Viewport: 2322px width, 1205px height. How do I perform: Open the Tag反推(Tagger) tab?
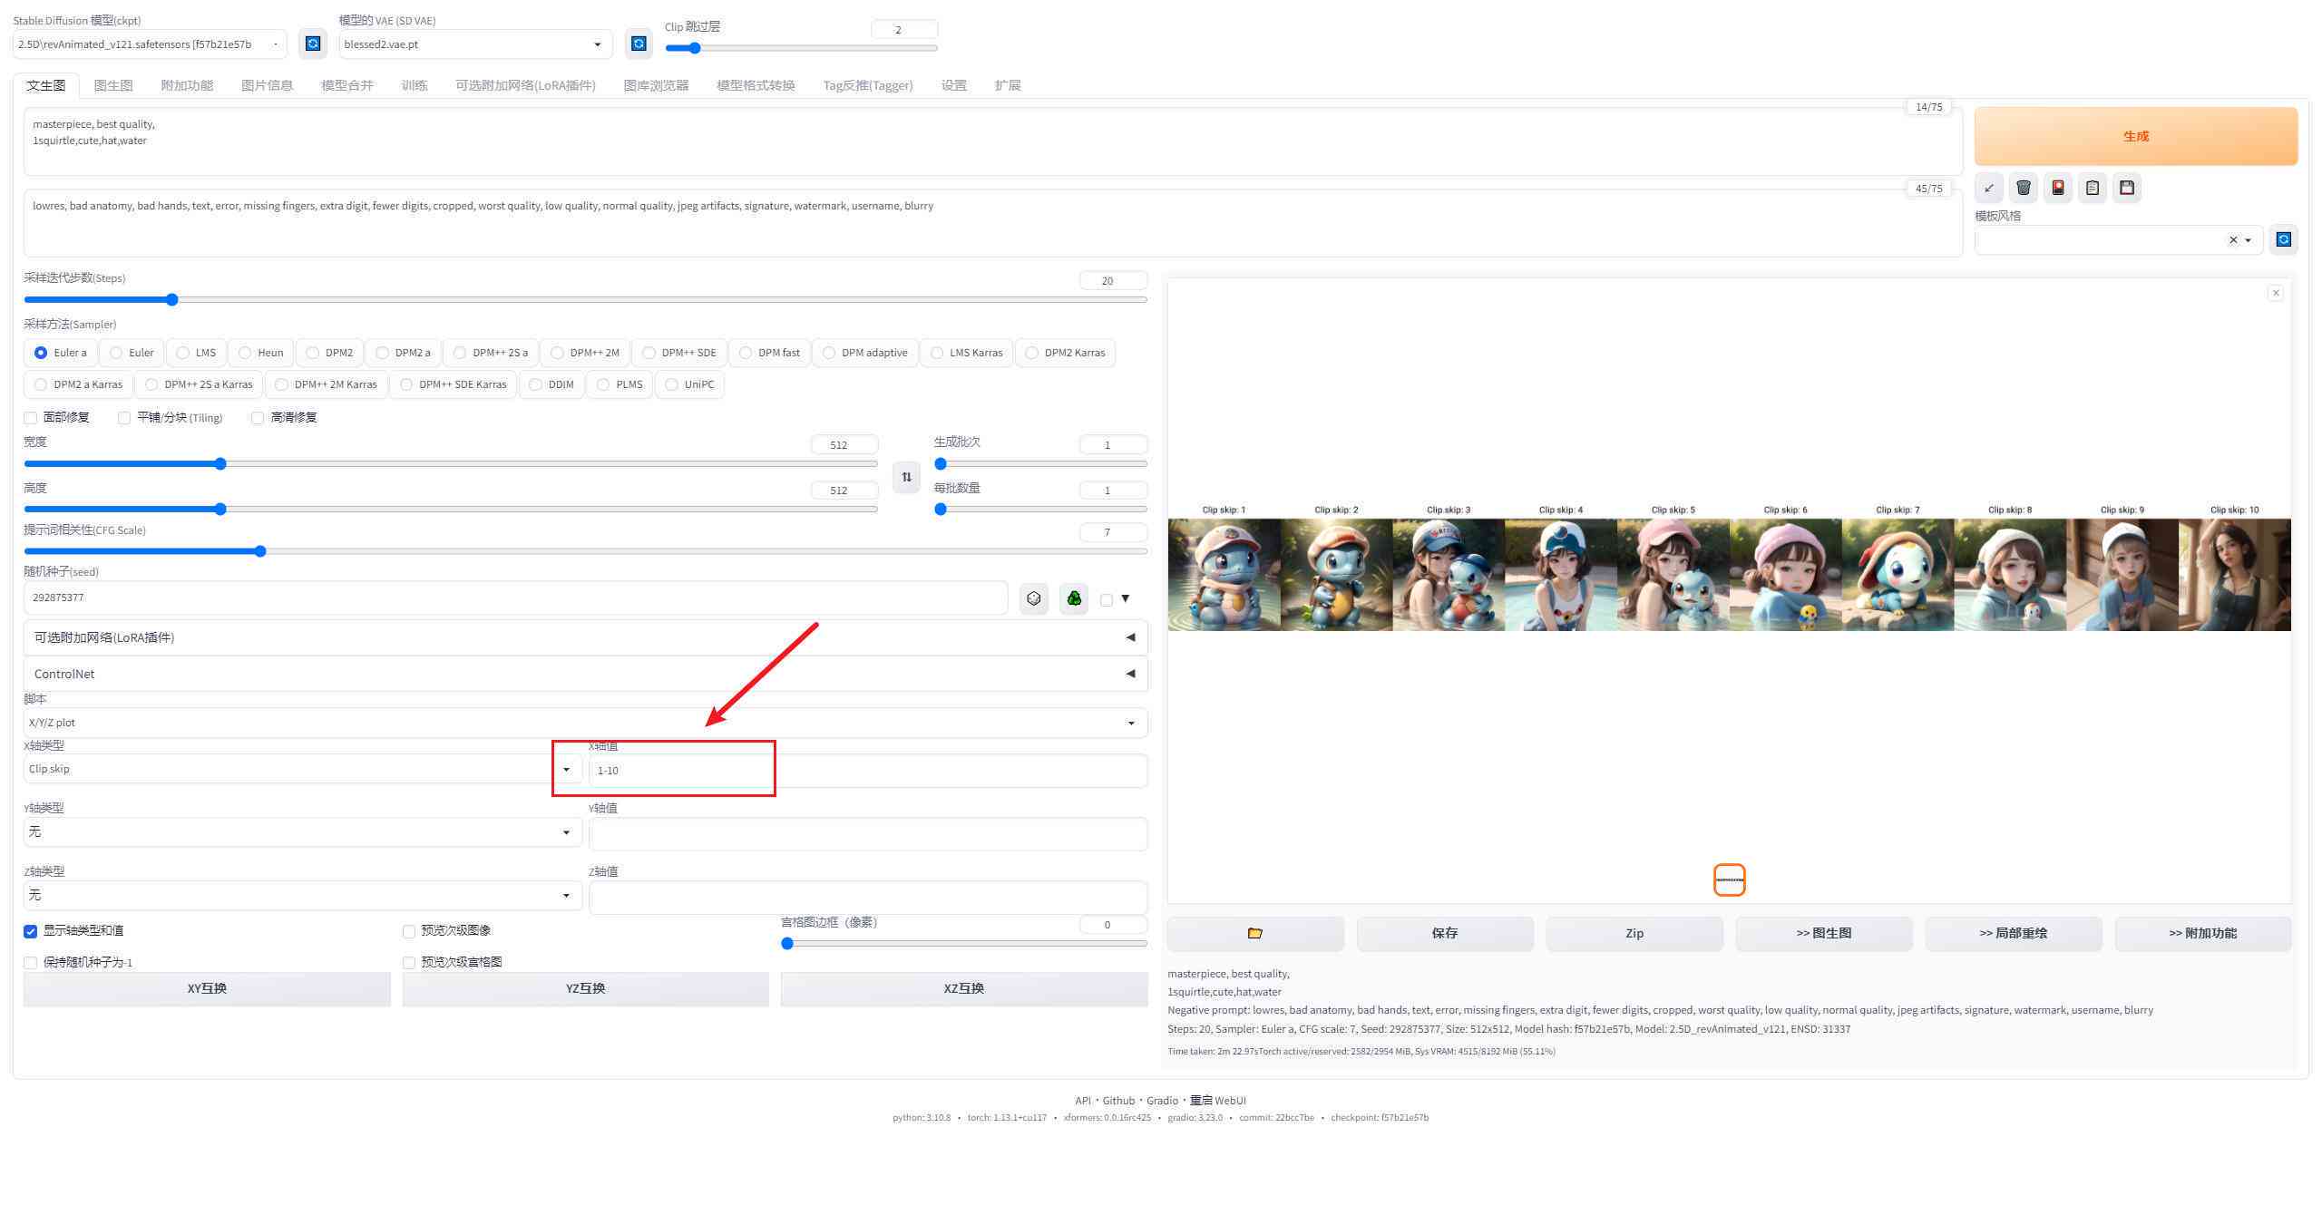pyautogui.click(x=868, y=85)
